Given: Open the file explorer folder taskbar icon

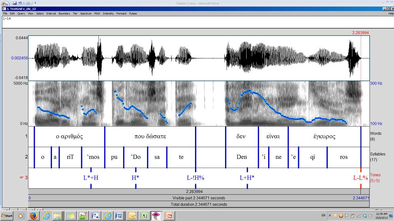Looking at the screenshot, I should (x=58, y=216).
